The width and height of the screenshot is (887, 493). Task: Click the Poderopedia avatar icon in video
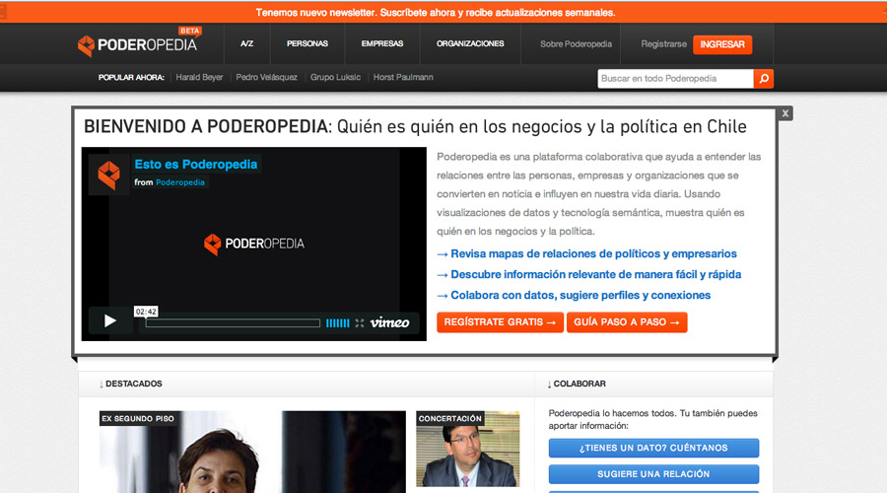click(x=109, y=175)
